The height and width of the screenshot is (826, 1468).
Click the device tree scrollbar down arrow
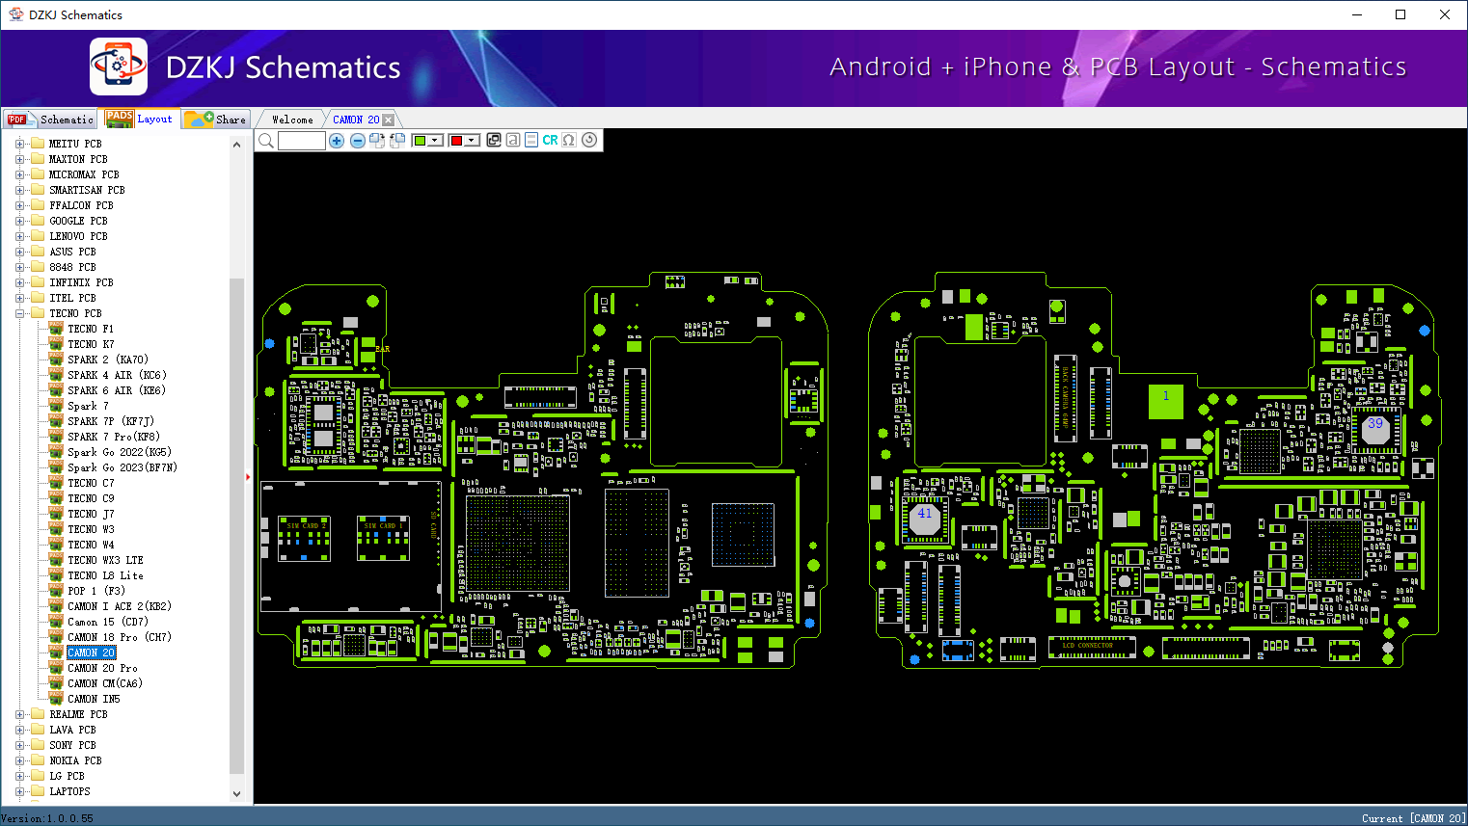coord(237,794)
